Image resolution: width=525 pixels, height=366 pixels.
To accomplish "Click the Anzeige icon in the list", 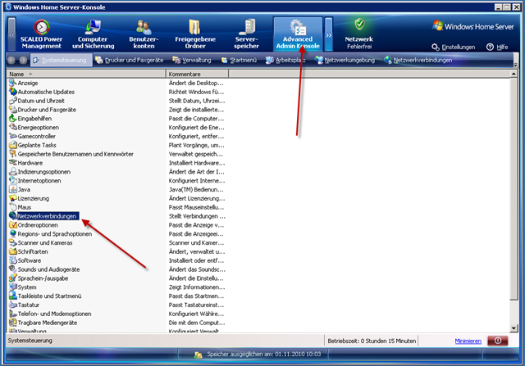I will (13, 83).
